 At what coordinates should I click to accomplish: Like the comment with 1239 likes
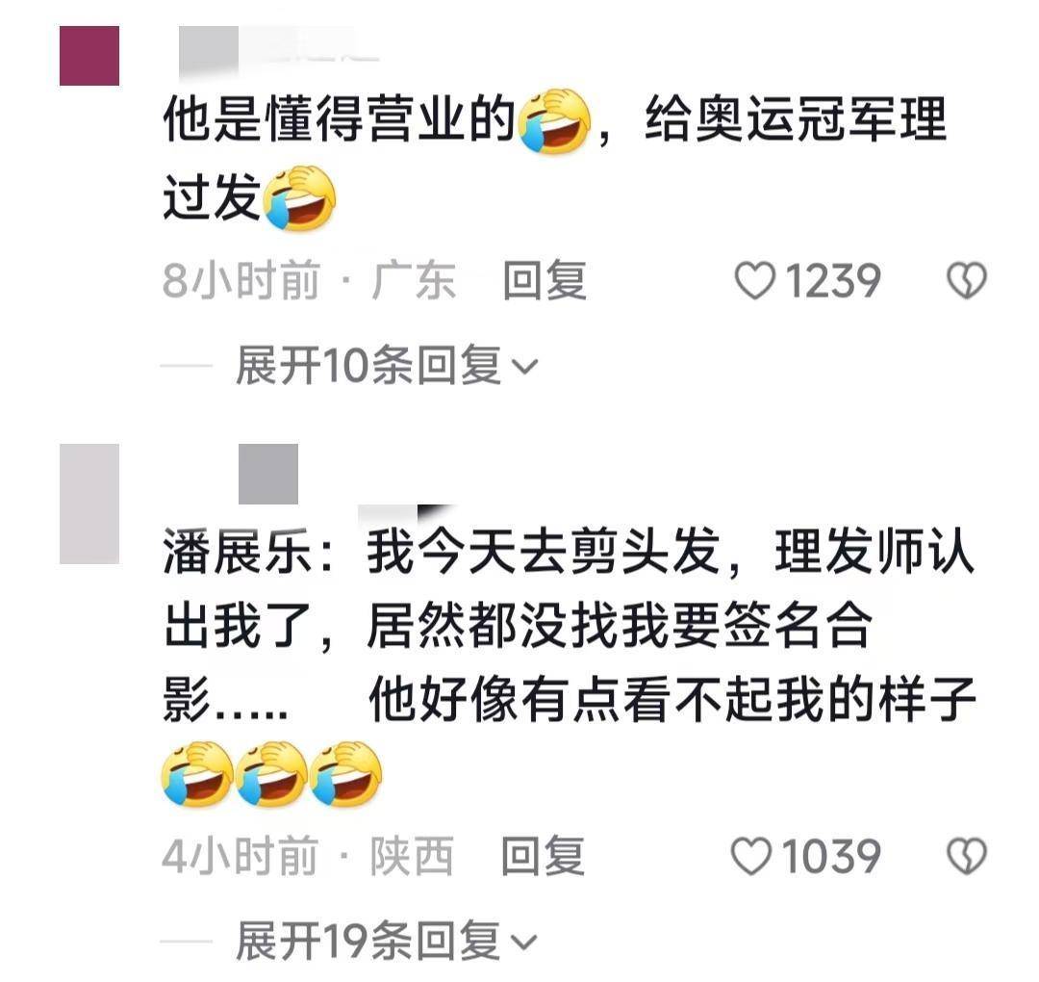click(x=755, y=280)
